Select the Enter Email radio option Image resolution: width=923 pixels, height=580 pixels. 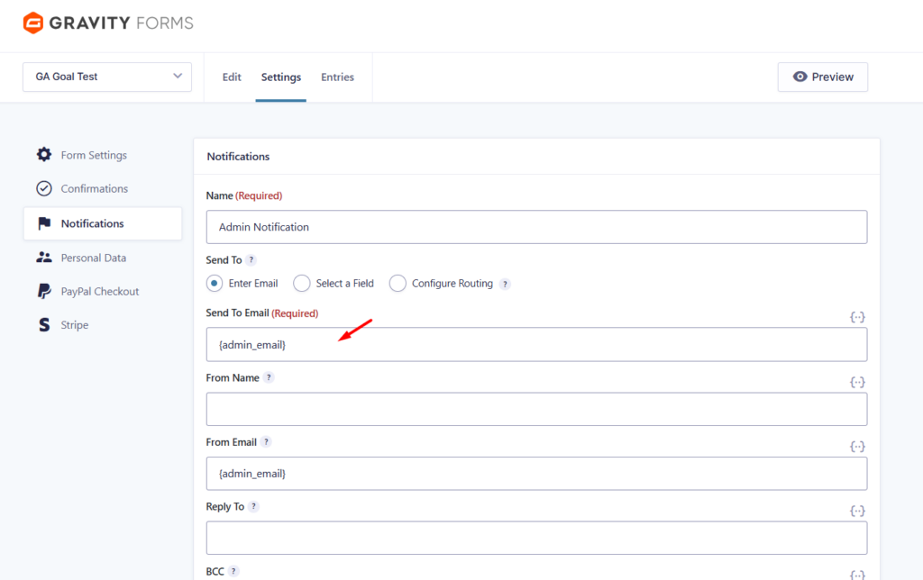(x=215, y=284)
